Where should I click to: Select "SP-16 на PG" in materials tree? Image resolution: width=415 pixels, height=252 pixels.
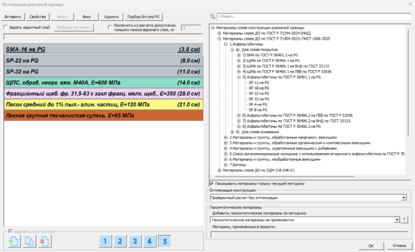coord(260,88)
